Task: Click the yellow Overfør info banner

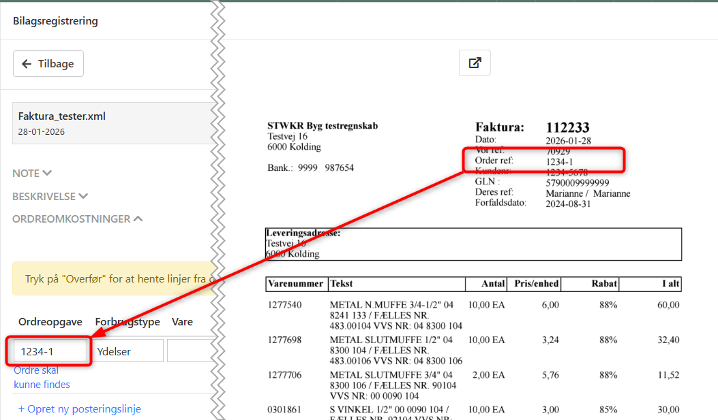Action: (x=113, y=279)
